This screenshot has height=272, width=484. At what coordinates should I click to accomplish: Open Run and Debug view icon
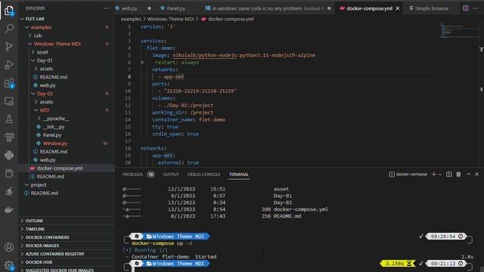tap(9, 65)
